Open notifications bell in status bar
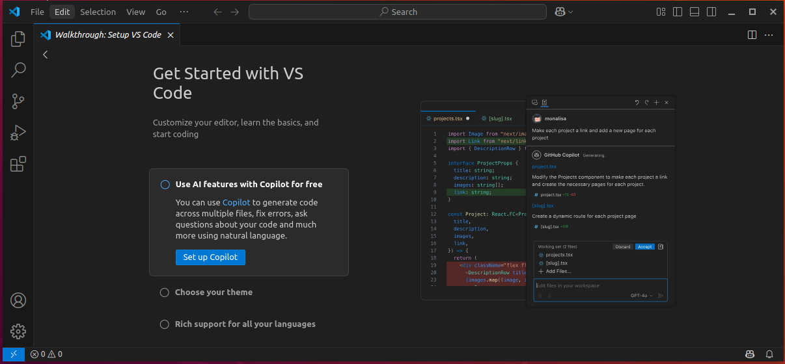The width and height of the screenshot is (785, 364). pyautogui.click(x=769, y=354)
